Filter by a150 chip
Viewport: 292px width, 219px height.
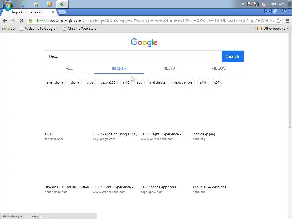pyautogui.click(x=126, y=82)
